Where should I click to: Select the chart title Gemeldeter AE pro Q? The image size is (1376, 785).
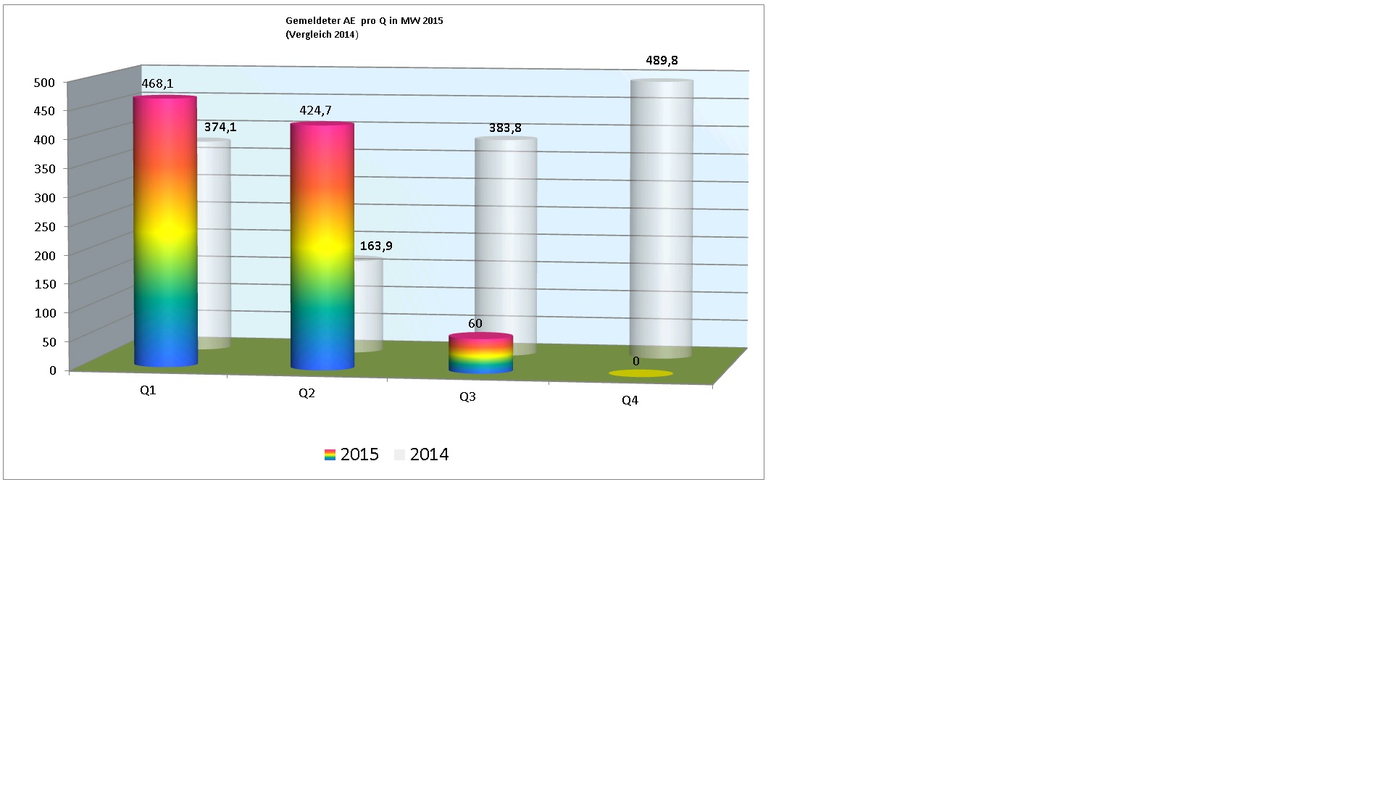point(364,22)
